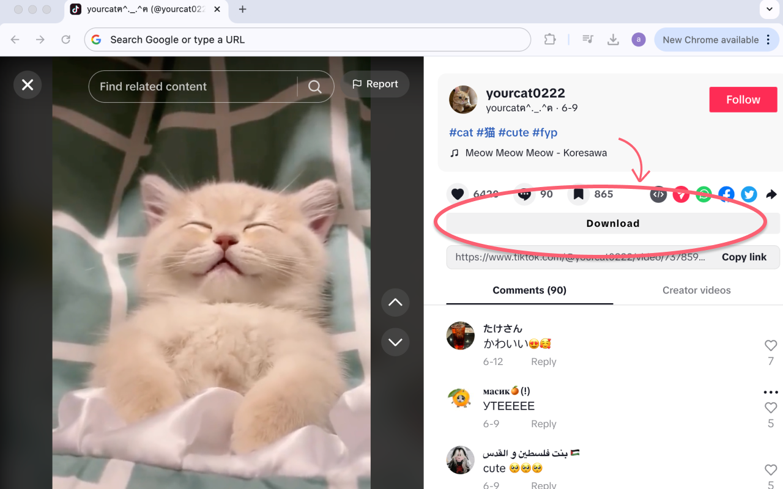Open the embed code option
This screenshot has height=489, width=783.
658,194
